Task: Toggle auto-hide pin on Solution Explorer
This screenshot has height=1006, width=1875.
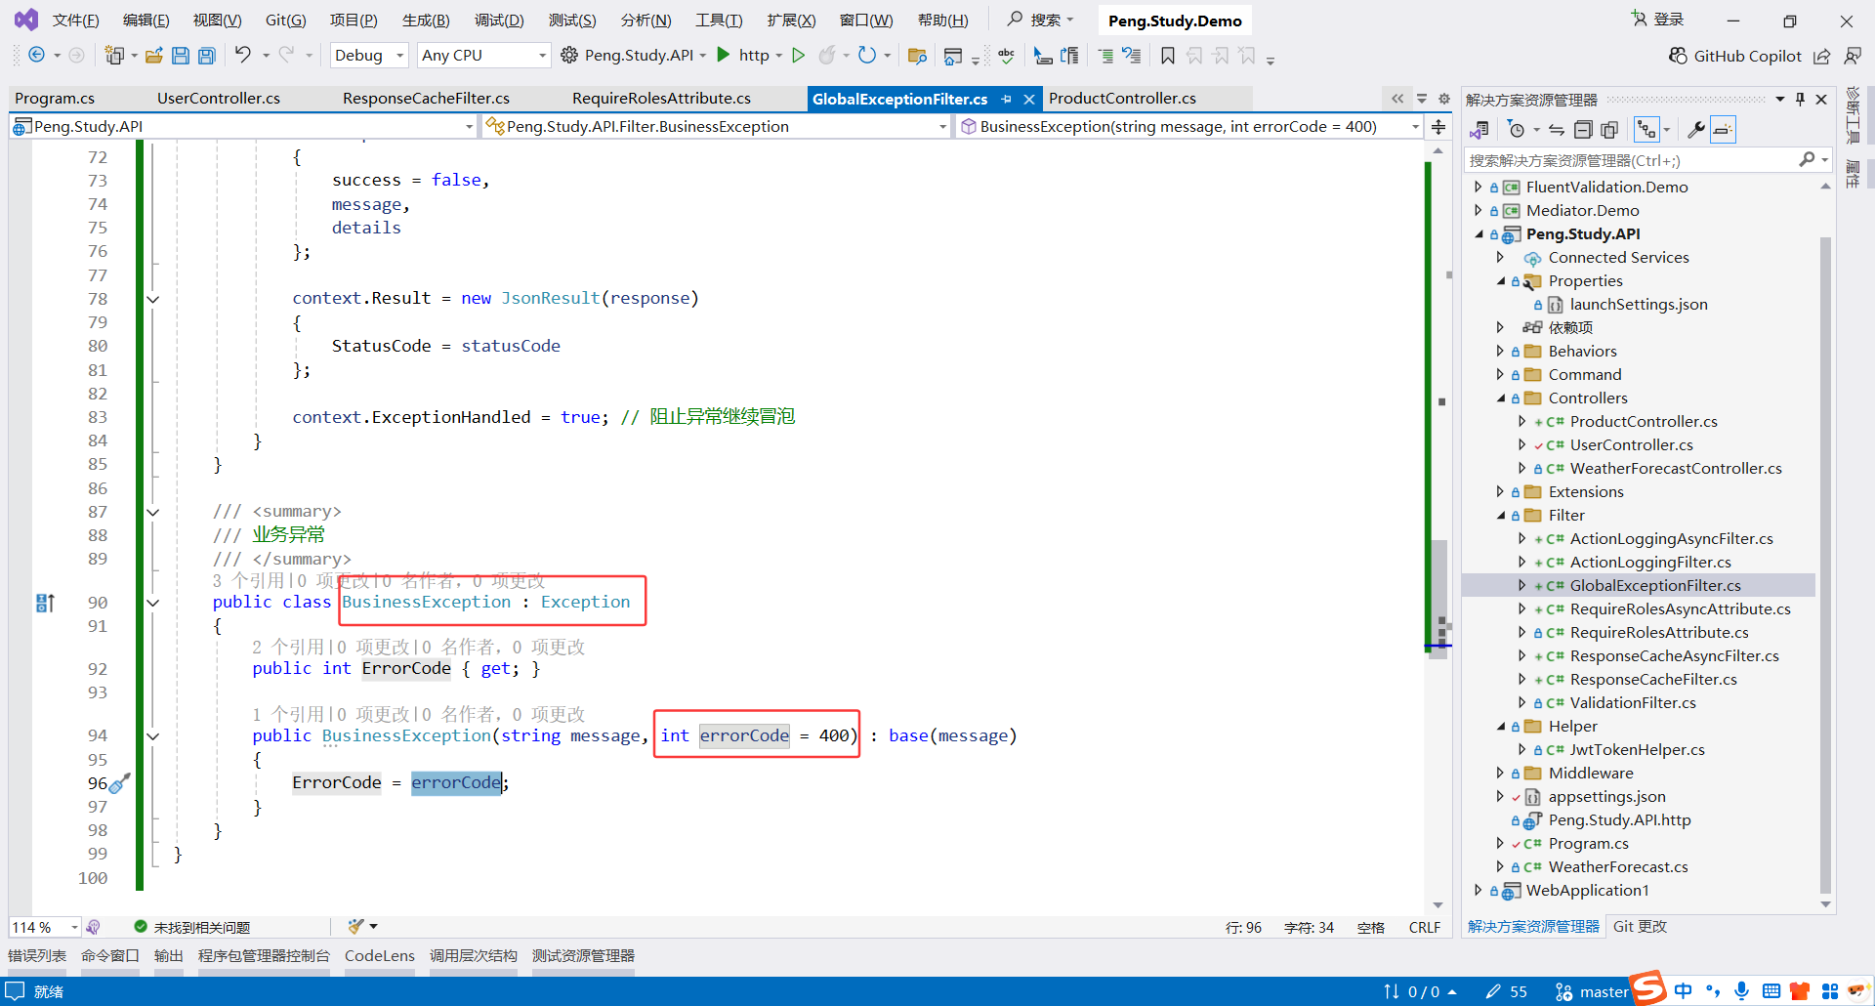Action: 1800,100
